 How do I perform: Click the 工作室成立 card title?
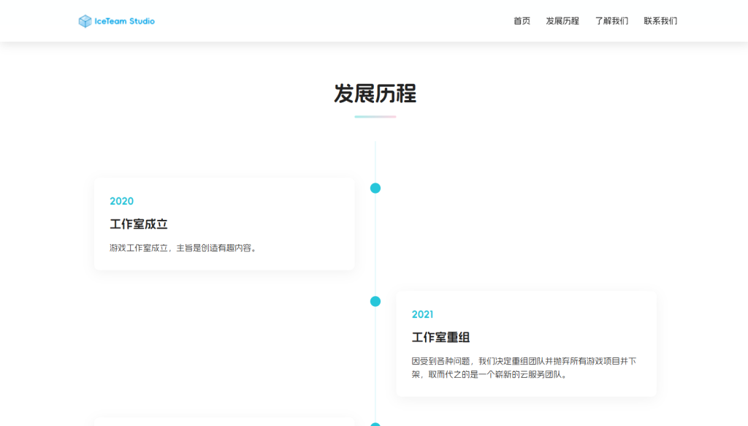tap(139, 224)
